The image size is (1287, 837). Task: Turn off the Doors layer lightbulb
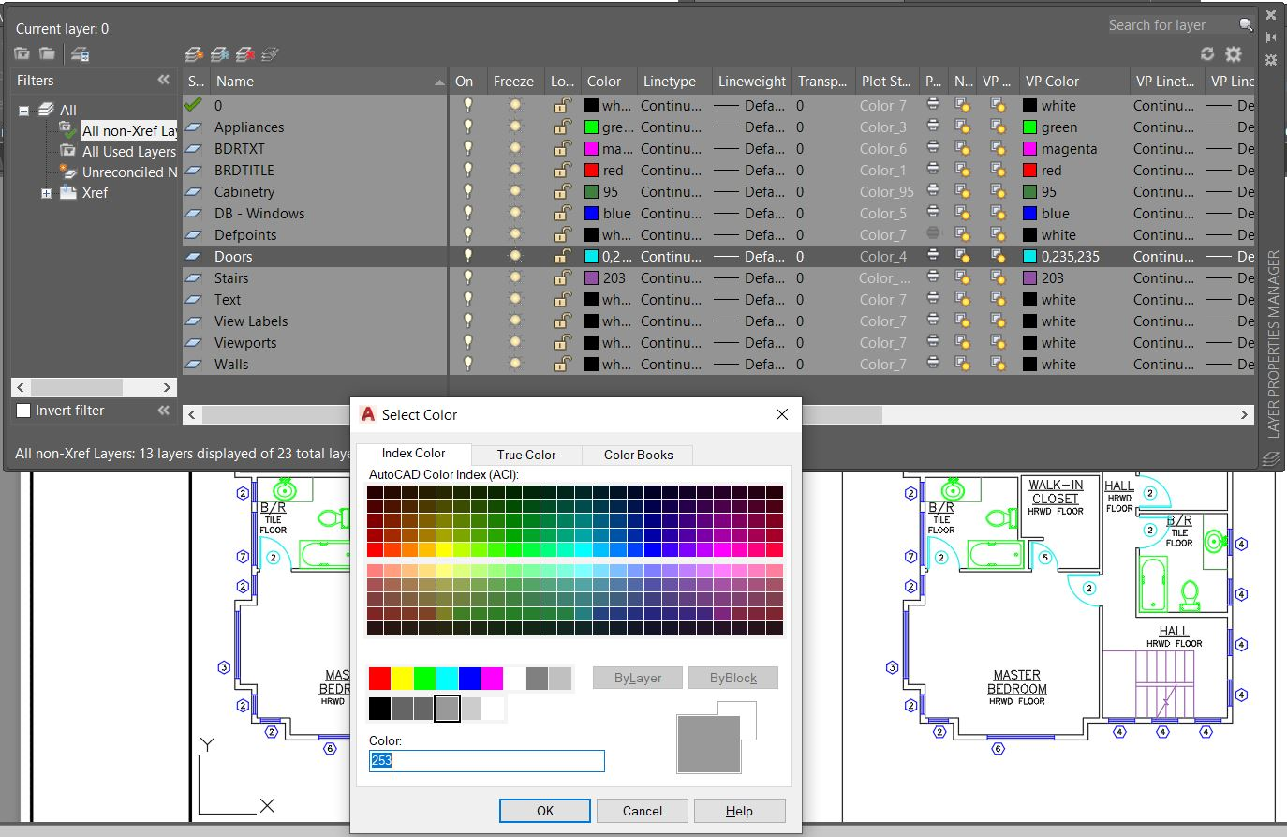[x=467, y=256]
